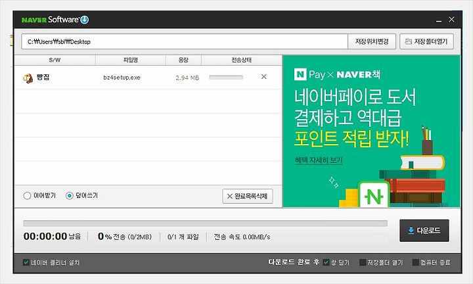Click the green N book icon in the ad
Screen dimensions: 473x284
pyautogui.click(x=373, y=195)
